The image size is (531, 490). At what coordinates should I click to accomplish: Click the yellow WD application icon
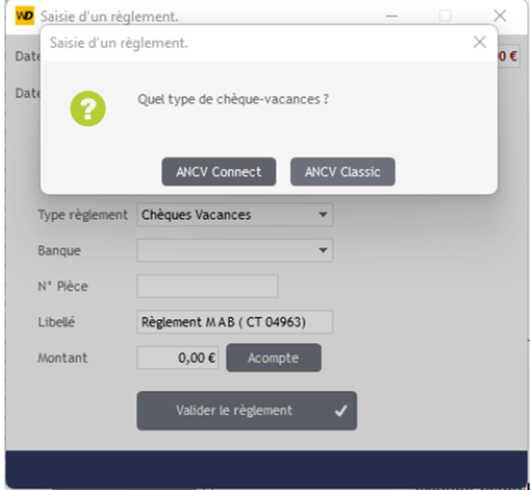click(x=25, y=15)
